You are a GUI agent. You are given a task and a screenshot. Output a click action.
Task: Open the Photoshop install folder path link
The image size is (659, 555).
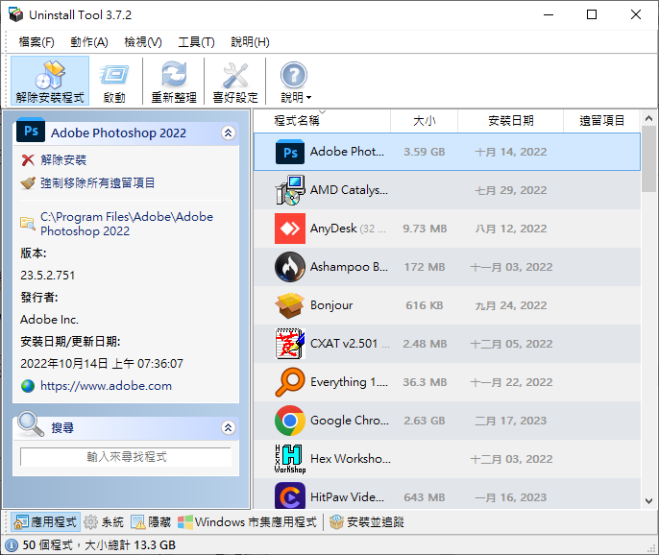[127, 224]
